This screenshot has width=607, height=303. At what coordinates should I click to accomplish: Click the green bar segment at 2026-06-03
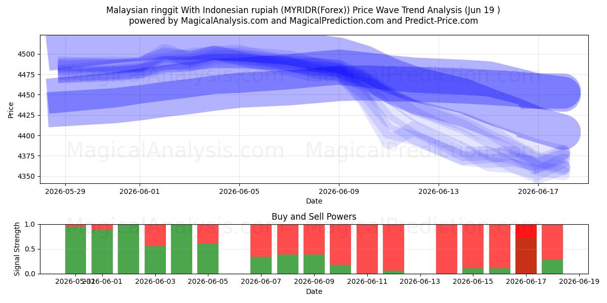pyautogui.click(x=155, y=260)
